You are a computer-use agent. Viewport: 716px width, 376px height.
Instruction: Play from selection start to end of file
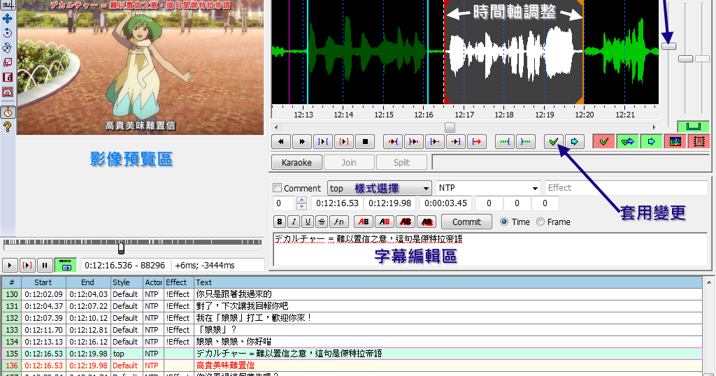click(x=477, y=141)
